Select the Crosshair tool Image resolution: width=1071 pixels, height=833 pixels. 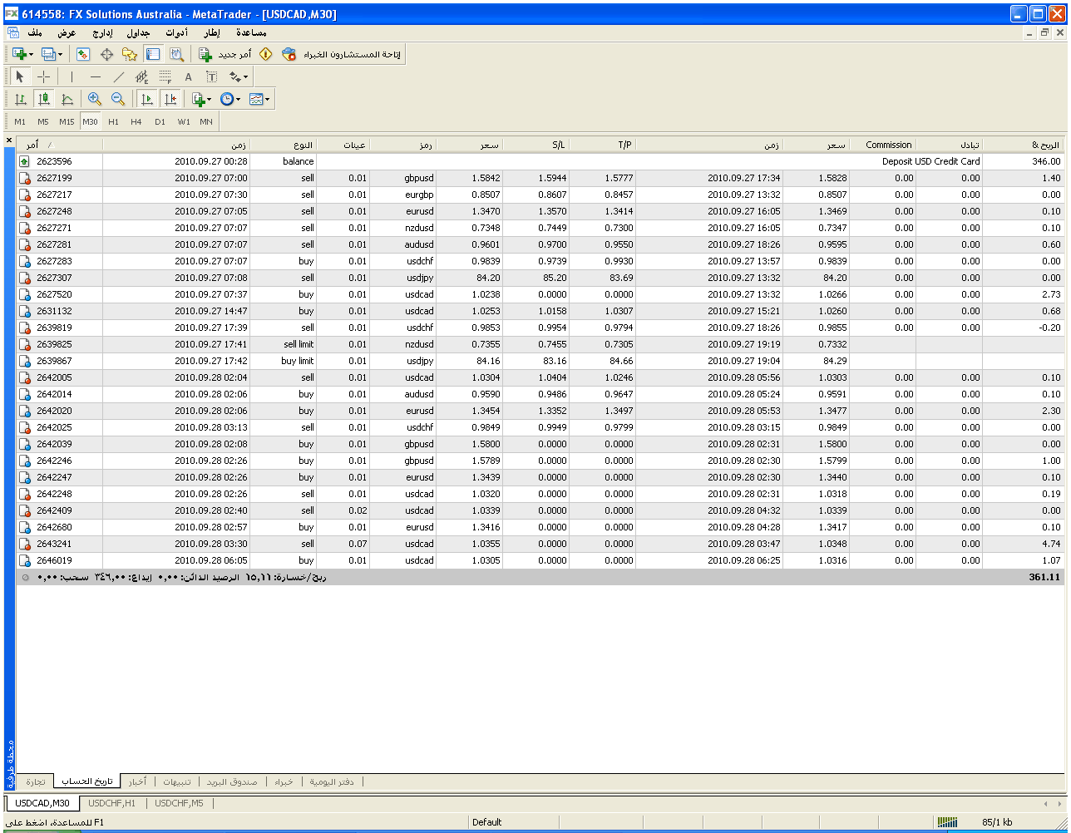(x=44, y=76)
